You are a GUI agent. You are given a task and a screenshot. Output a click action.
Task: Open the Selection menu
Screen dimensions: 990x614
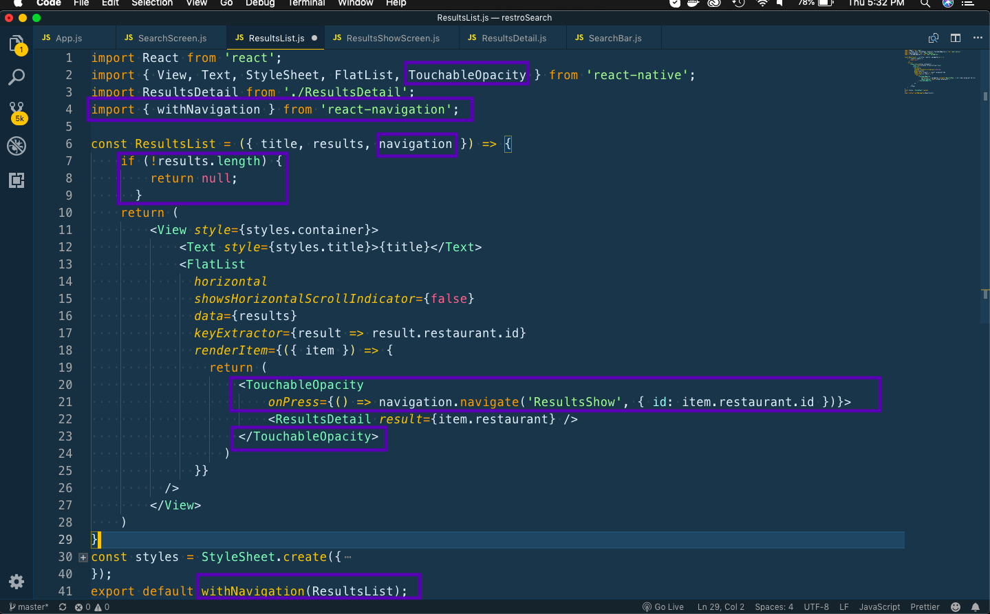coord(152,3)
